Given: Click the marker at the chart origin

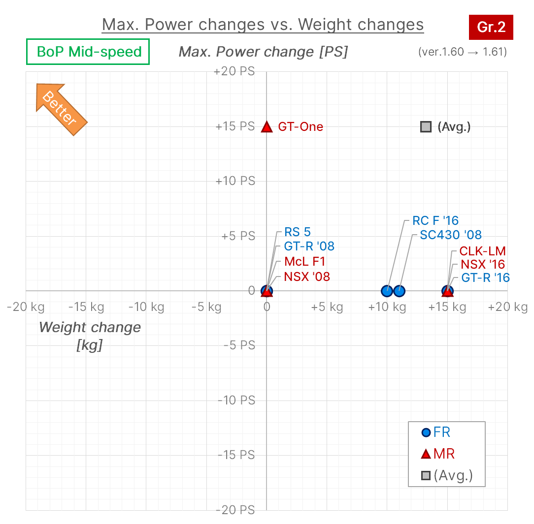Looking at the screenshot, I should (x=267, y=291).
